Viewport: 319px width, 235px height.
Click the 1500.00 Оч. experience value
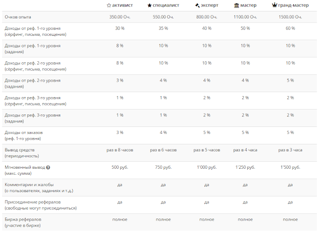pos(290,17)
